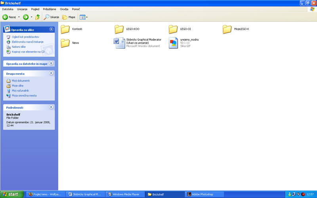This screenshot has width=317, height=198.
Task: Click the Moj računalnik computer icon
Action: tap(8, 91)
